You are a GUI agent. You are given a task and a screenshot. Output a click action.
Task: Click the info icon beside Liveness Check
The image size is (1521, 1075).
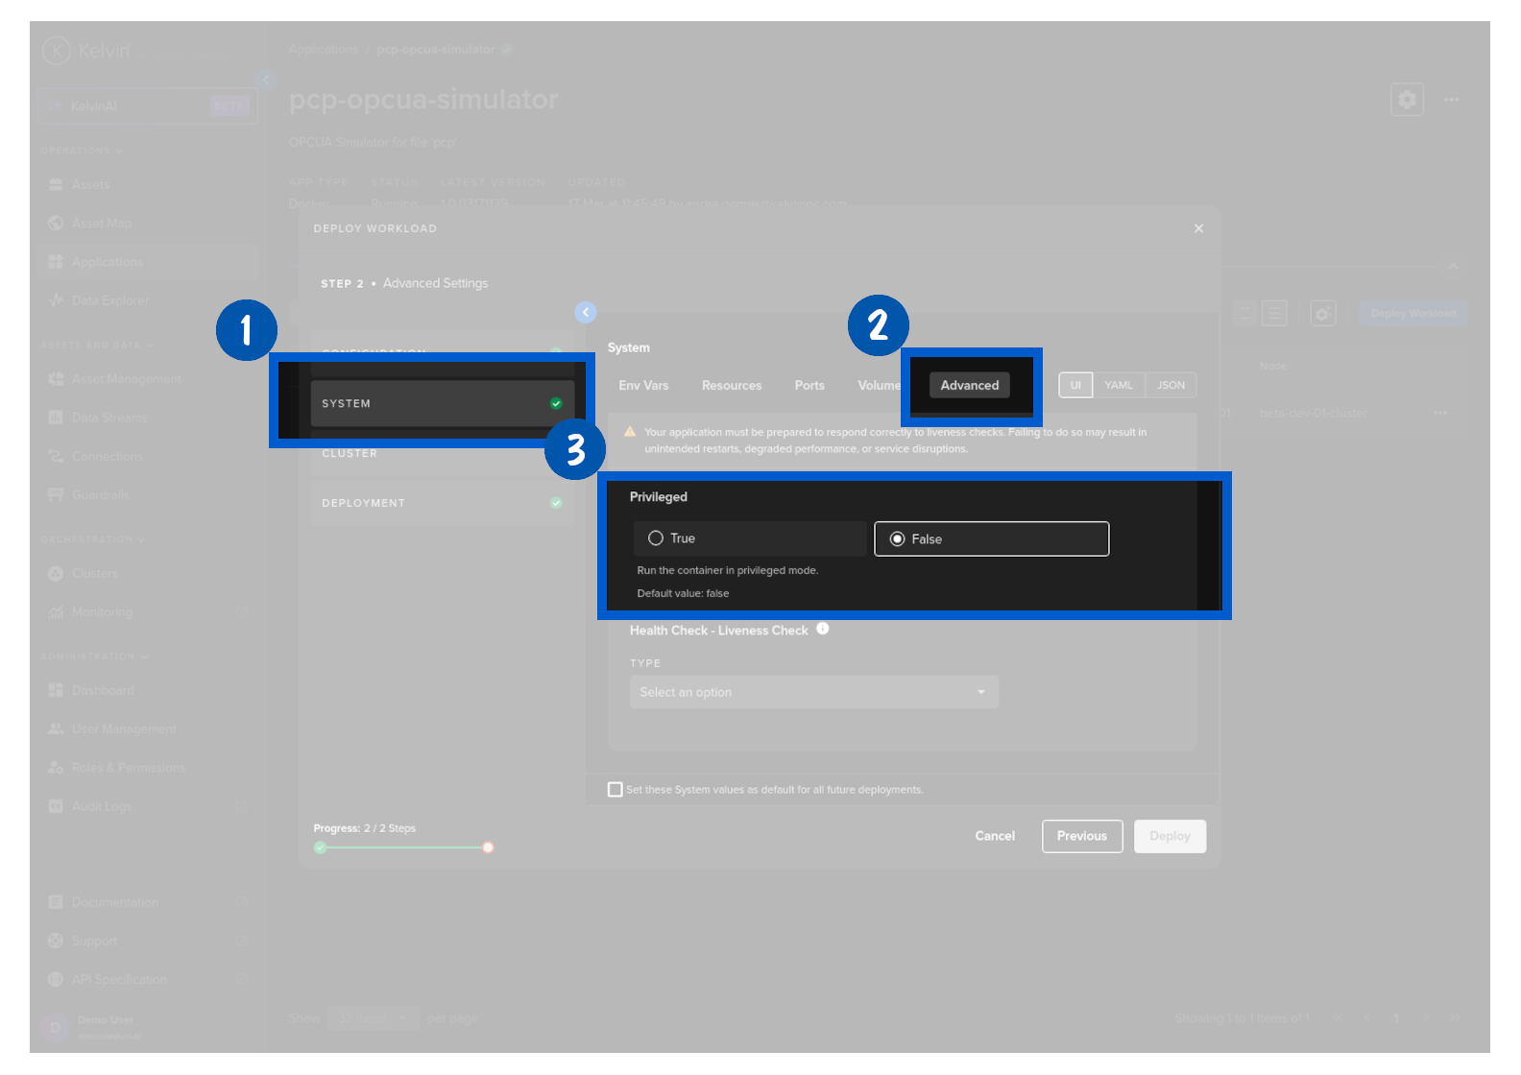pos(823,630)
